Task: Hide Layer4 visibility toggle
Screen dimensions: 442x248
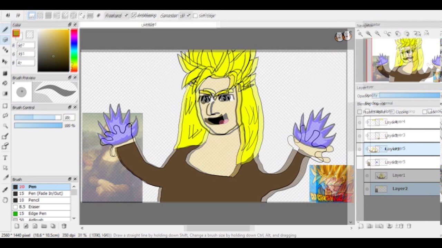Action: [x=360, y=122]
